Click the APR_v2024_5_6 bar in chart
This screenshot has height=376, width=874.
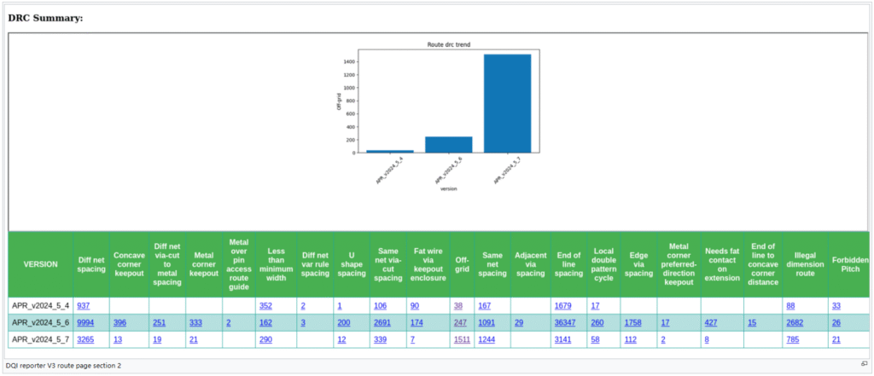click(448, 144)
